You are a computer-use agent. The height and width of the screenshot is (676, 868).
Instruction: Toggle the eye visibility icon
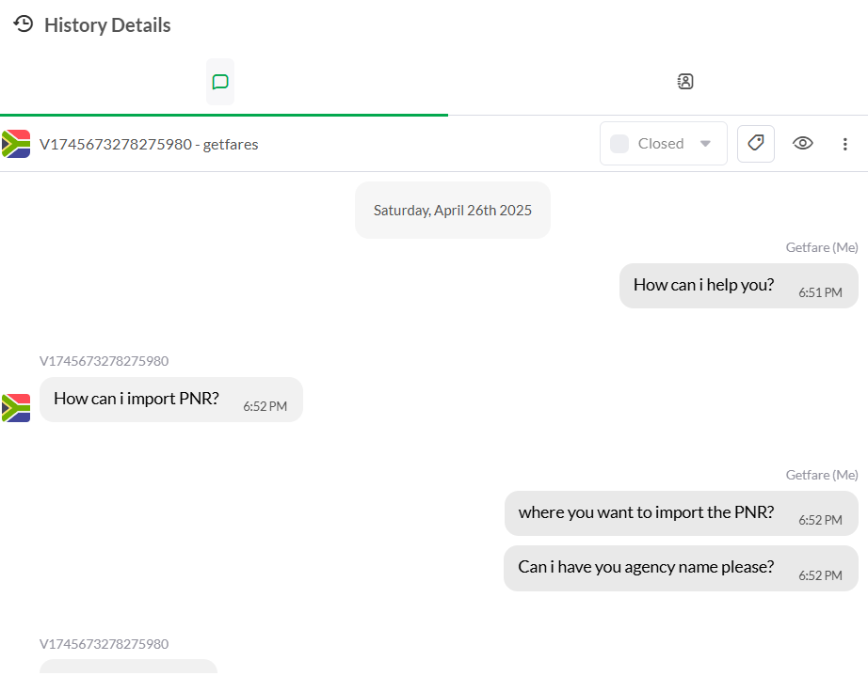click(x=802, y=144)
